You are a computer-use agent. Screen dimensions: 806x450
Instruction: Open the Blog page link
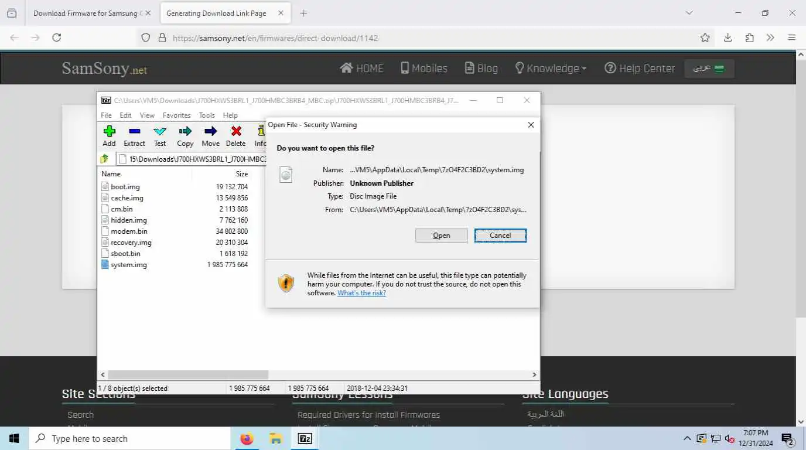[481, 69]
